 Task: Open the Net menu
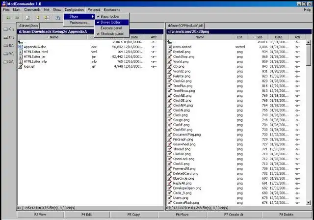[x=47, y=10]
